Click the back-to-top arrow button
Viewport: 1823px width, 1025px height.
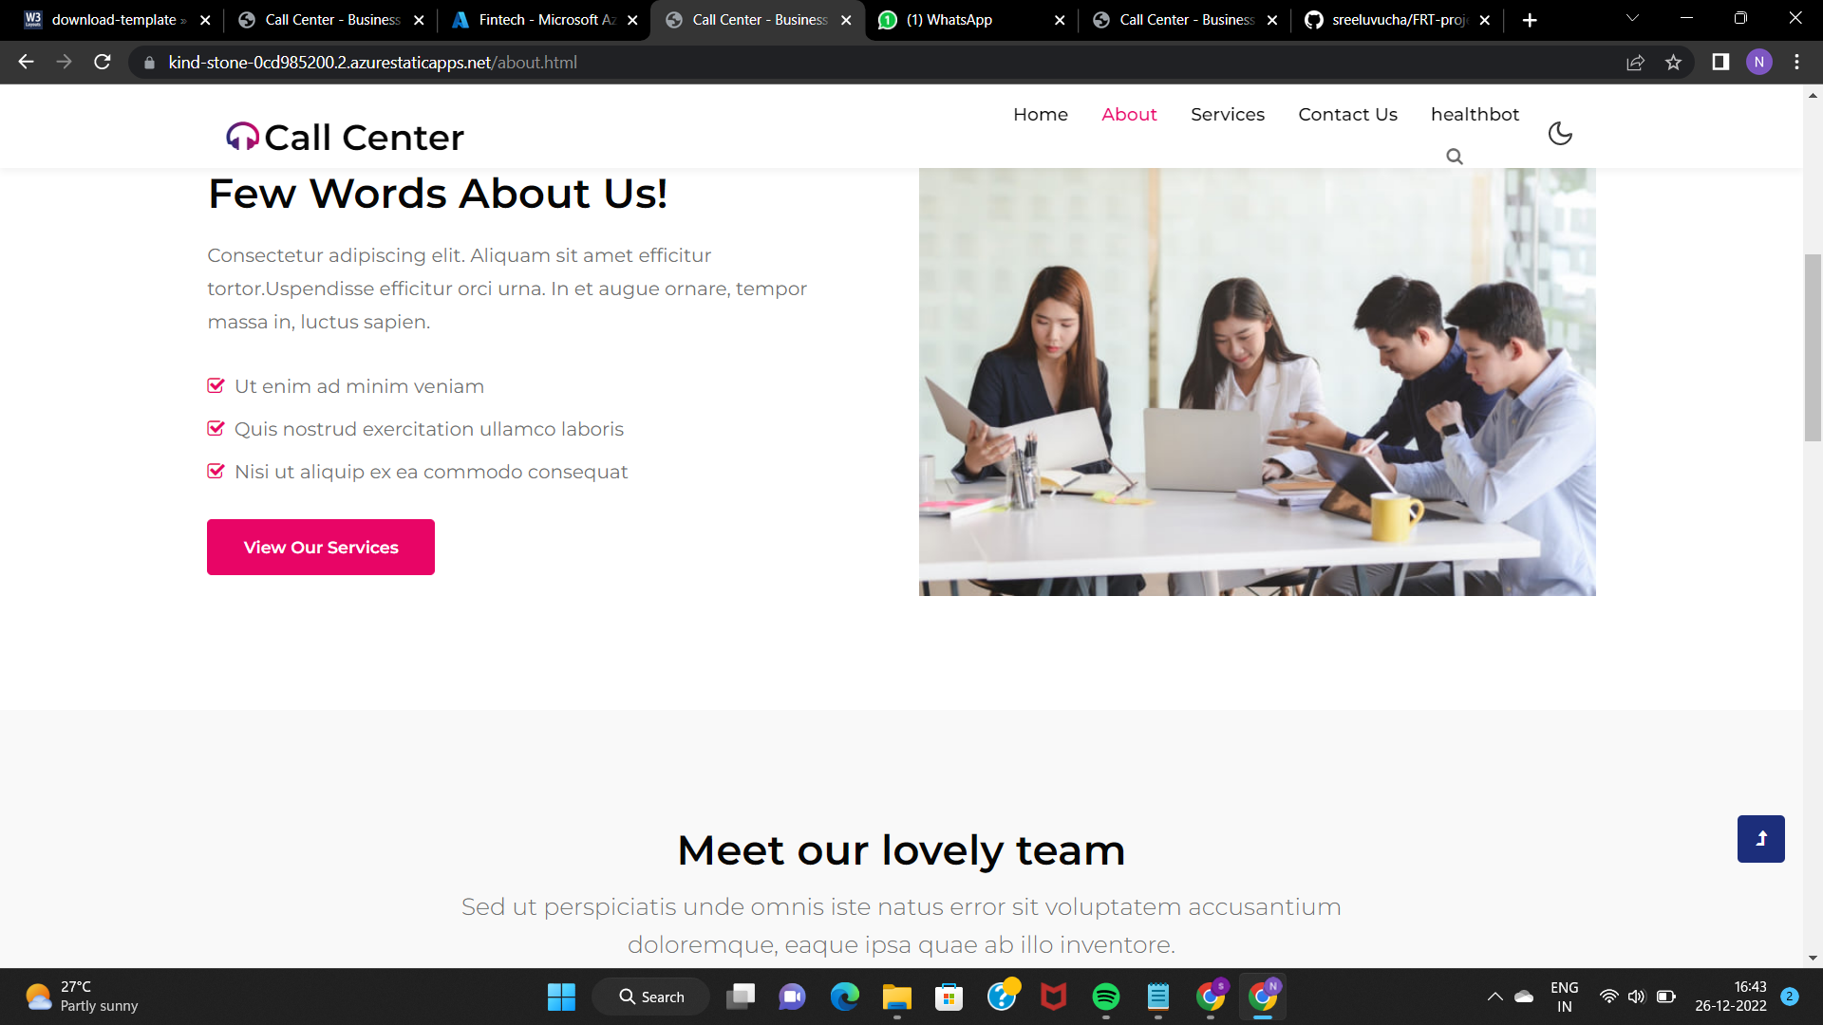click(1761, 839)
